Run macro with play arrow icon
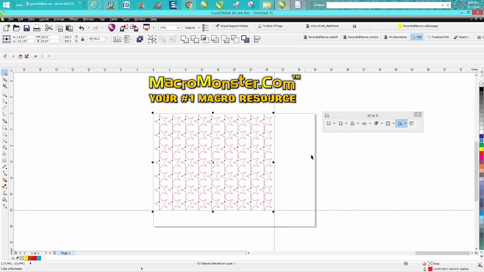This screenshot has height=272, width=484. [13, 56]
